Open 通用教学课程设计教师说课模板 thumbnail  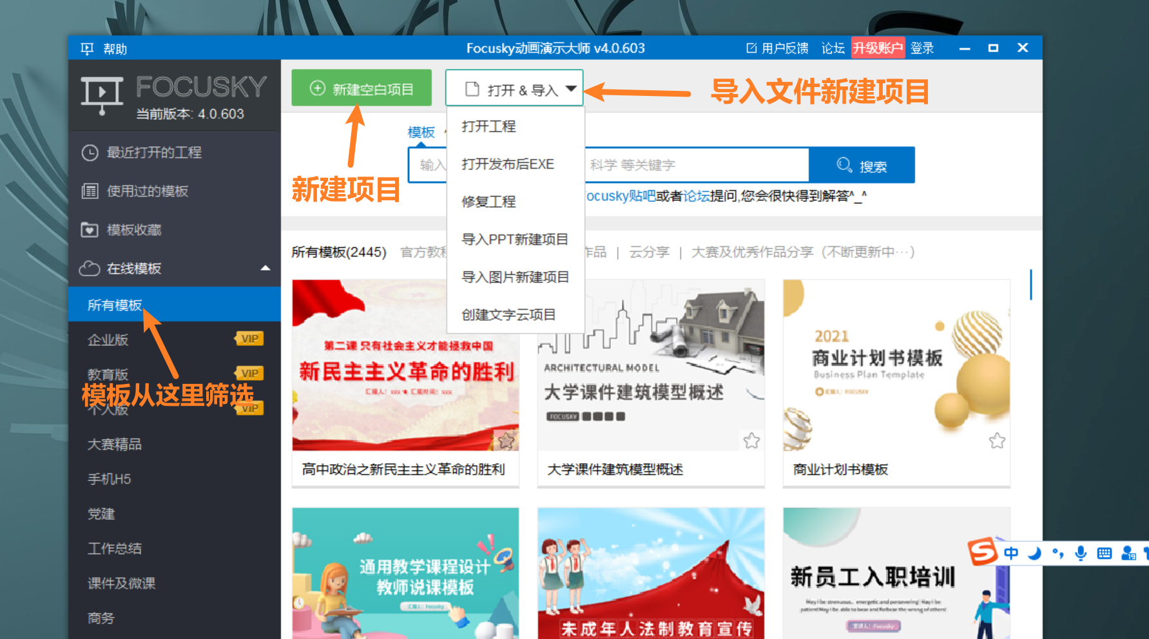405,573
